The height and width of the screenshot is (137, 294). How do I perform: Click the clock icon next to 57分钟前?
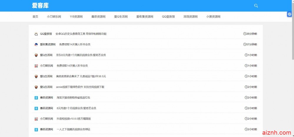245,44
